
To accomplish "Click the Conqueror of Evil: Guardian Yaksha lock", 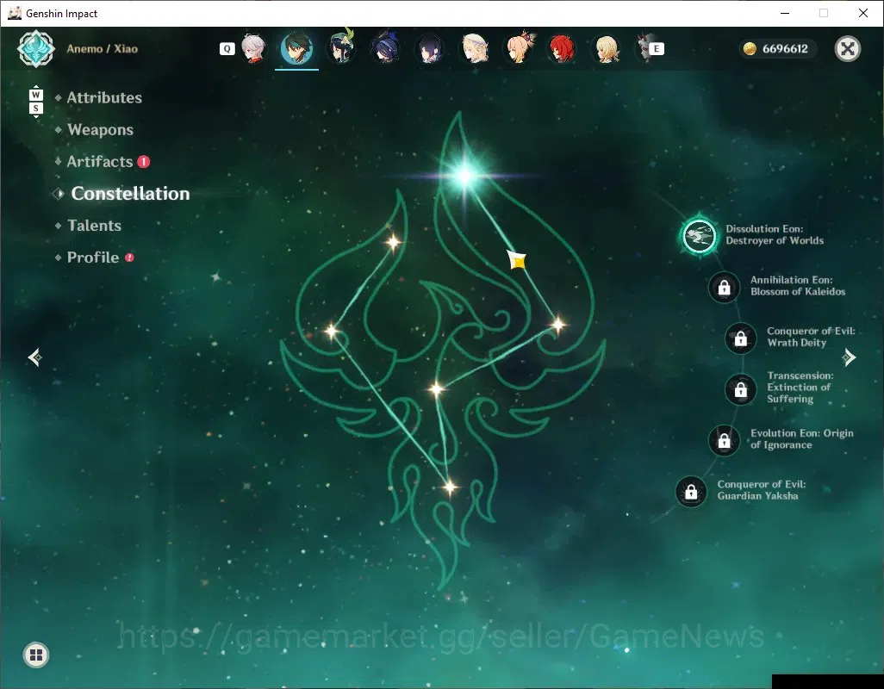I will tap(691, 491).
